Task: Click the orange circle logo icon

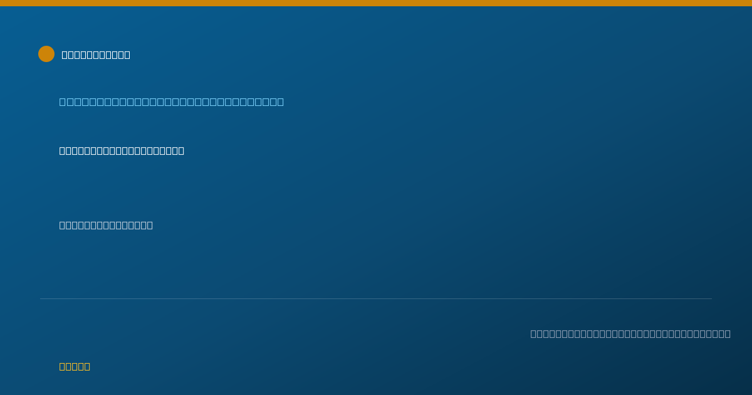Action: pyautogui.click(x=46, y=54)
